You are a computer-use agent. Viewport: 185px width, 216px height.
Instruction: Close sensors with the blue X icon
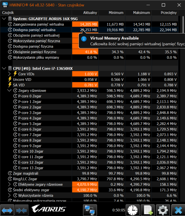click(x=178, y=210)
